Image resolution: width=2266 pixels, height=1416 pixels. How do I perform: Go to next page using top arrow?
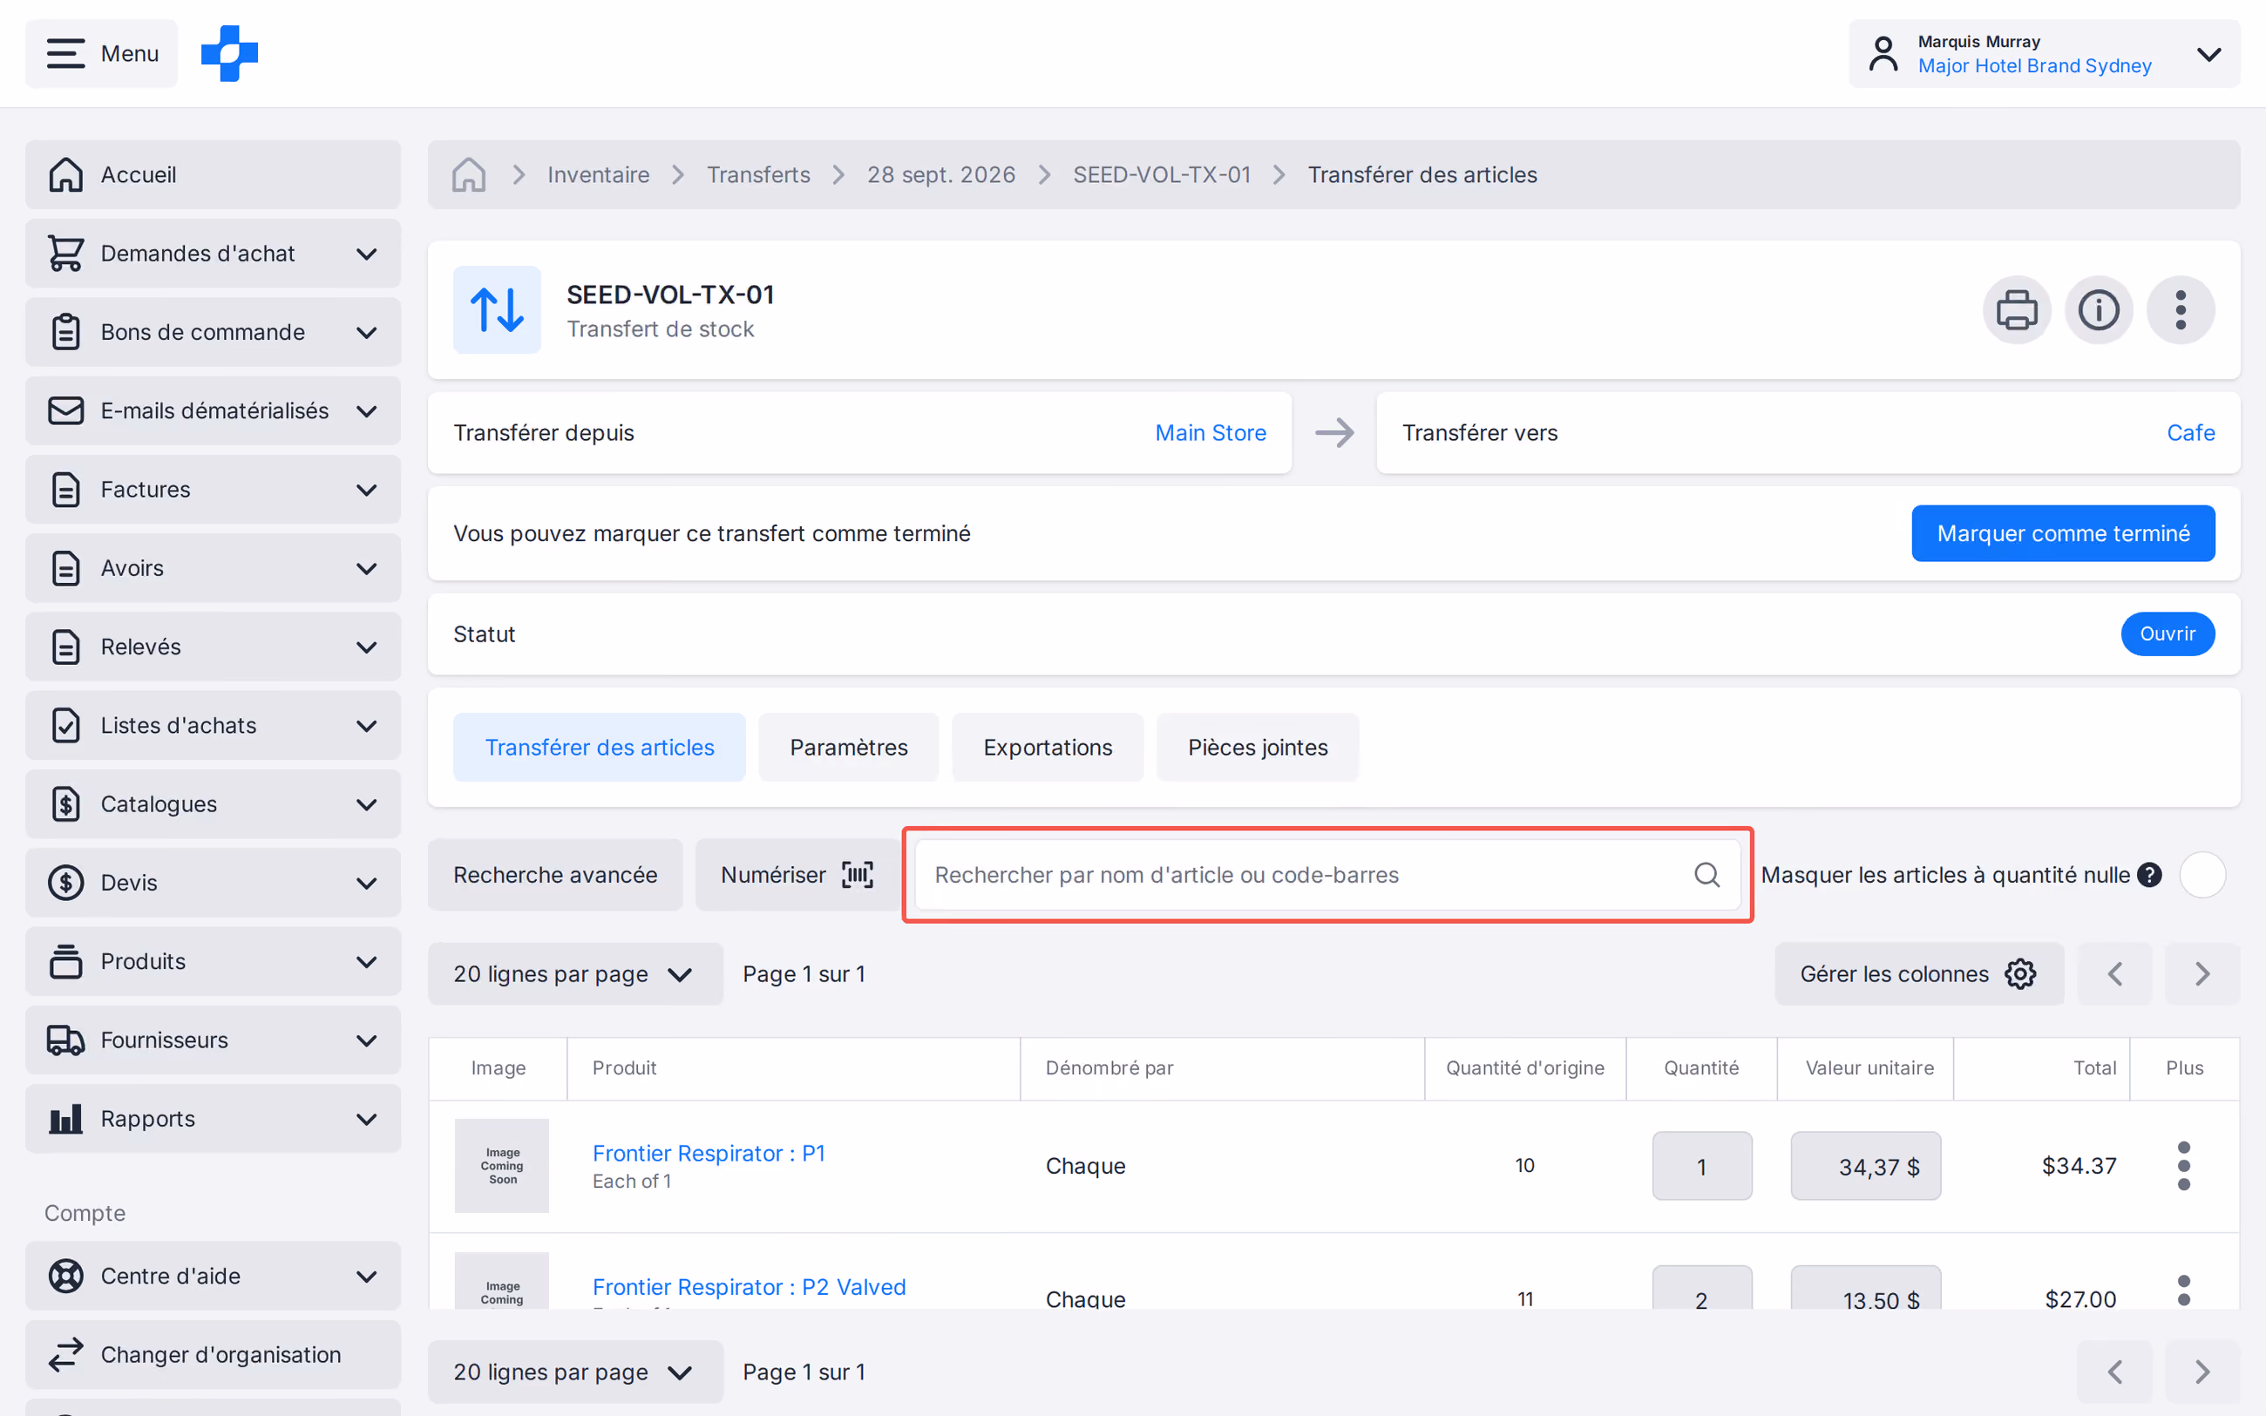(x=2202, y=974)
